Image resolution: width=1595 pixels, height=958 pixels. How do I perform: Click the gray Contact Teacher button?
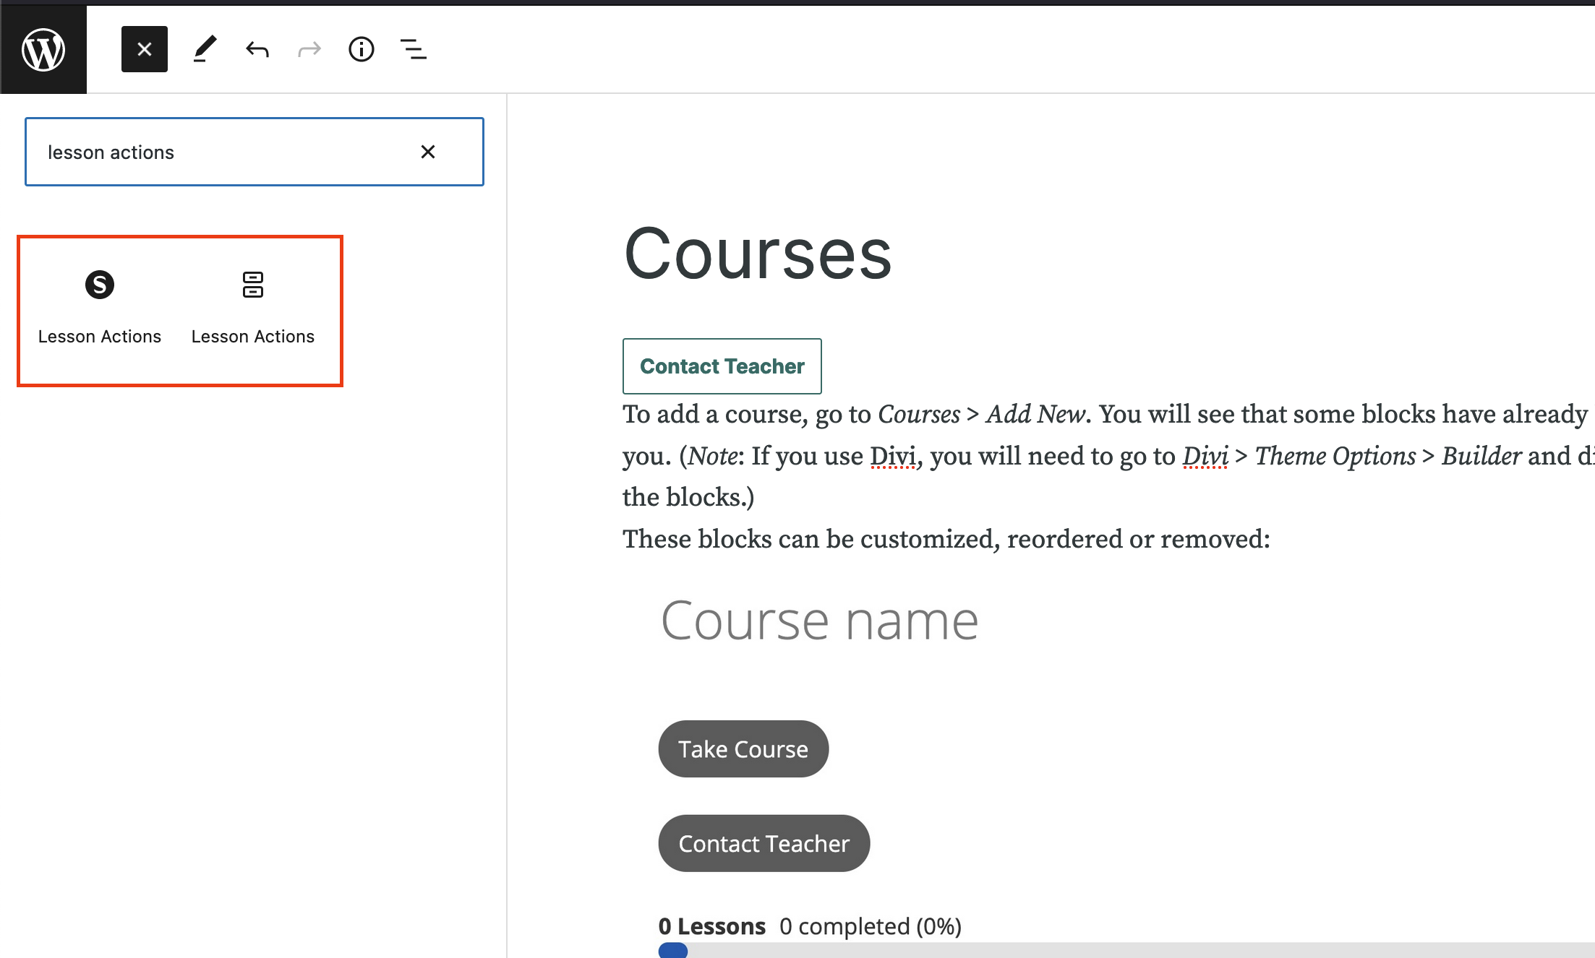[x=764, y=844]
